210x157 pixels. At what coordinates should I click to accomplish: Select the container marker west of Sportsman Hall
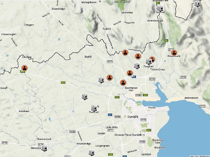(101, 80)
